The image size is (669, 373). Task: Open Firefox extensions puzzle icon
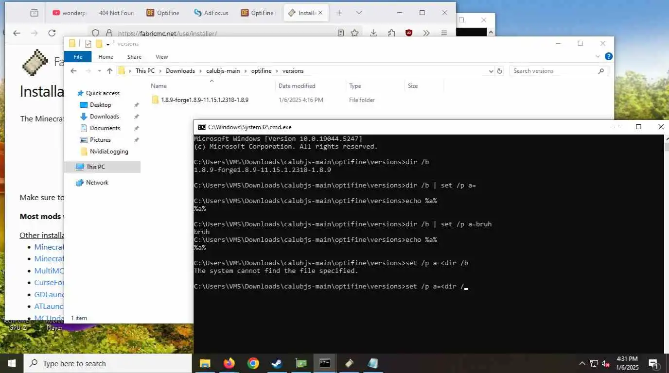coord(391,33)
